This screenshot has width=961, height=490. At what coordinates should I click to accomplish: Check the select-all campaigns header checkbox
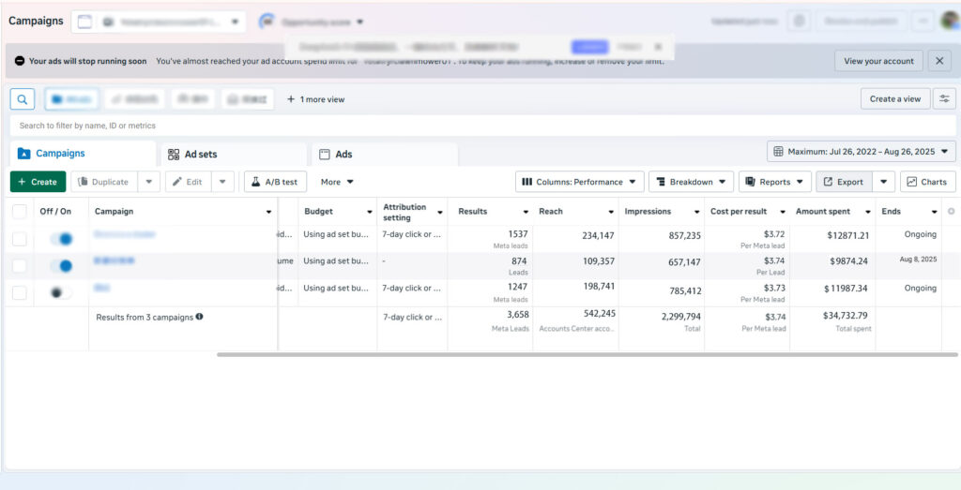(x=20, y=212)
